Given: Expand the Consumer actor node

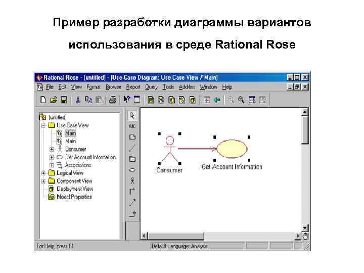Looking at the screenshot, I should click(52, 149).
